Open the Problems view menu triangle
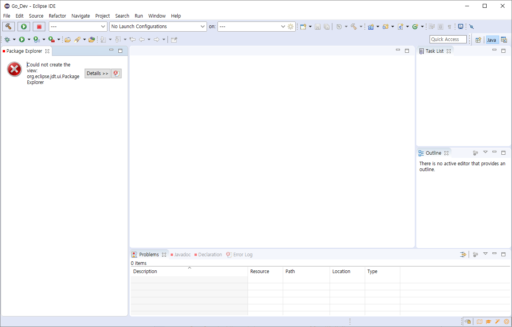The height and width of the screenshot is (327, 512). tap(485, 254)
